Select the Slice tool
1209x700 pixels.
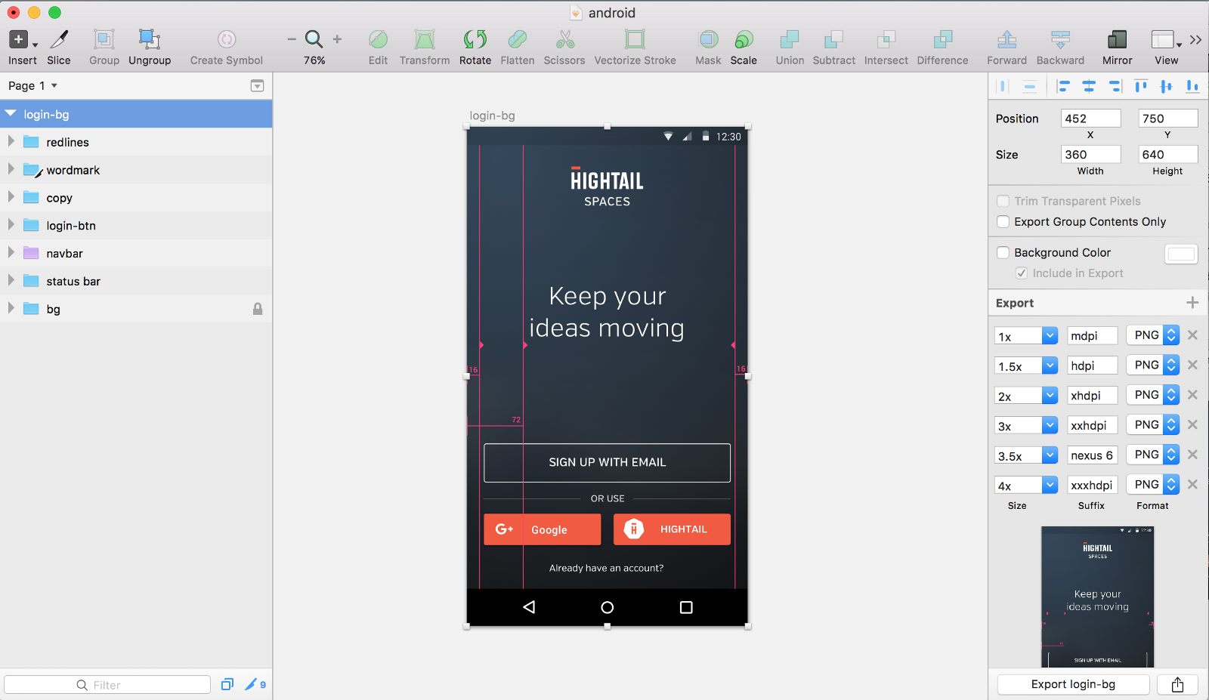(x=59, y=40)
